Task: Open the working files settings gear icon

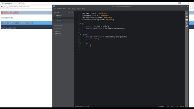Action: [69, 12]
